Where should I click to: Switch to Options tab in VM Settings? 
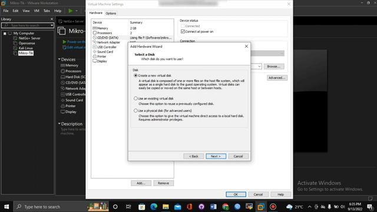111,13
